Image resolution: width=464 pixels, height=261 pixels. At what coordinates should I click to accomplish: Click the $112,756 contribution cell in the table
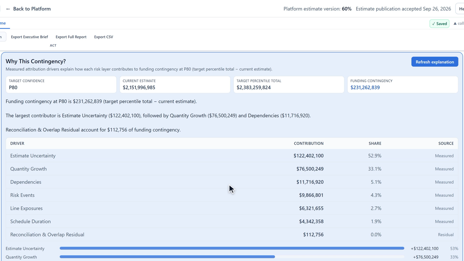click(x=313, y=235)
